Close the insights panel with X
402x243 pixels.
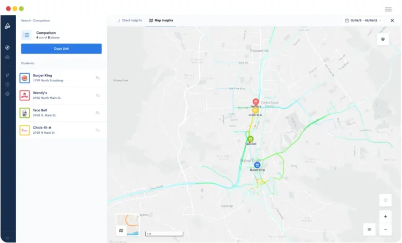click(392, 20)
